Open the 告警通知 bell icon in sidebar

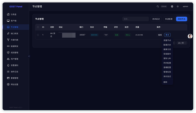click(8, 65)
